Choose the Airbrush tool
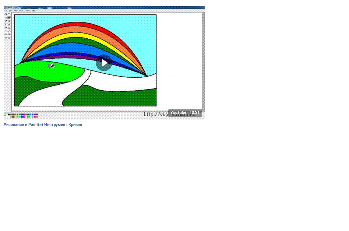Image resolution: width=349 pixels, height=231 pixels. coord(6,28)
